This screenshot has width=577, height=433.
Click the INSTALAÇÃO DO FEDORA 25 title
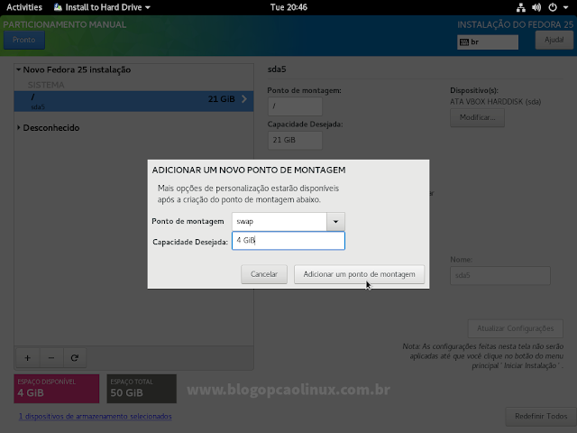(515, 24)
